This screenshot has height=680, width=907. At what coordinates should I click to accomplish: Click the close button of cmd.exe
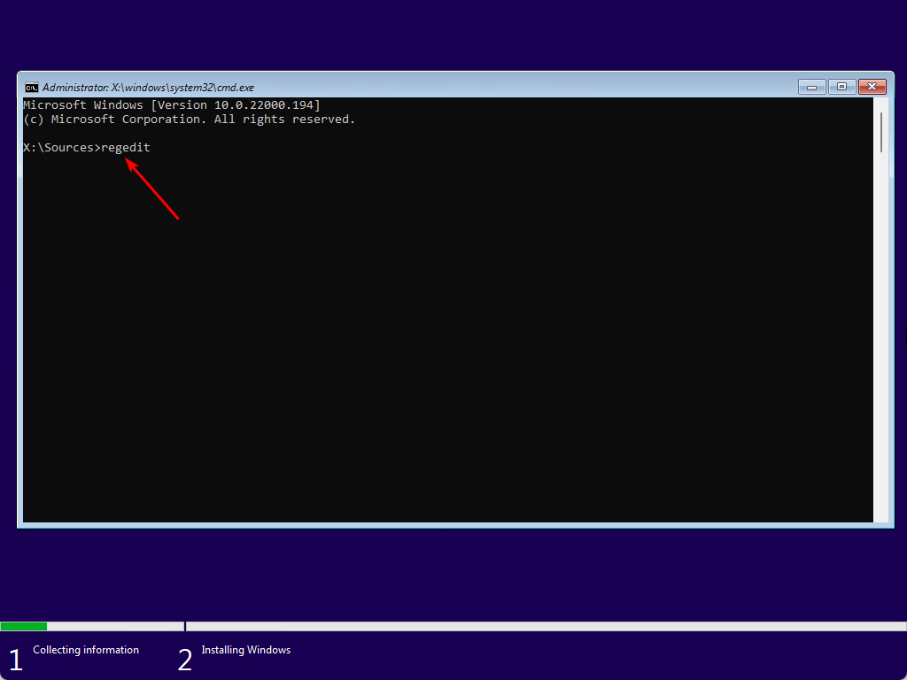click(x=872, y=87)
